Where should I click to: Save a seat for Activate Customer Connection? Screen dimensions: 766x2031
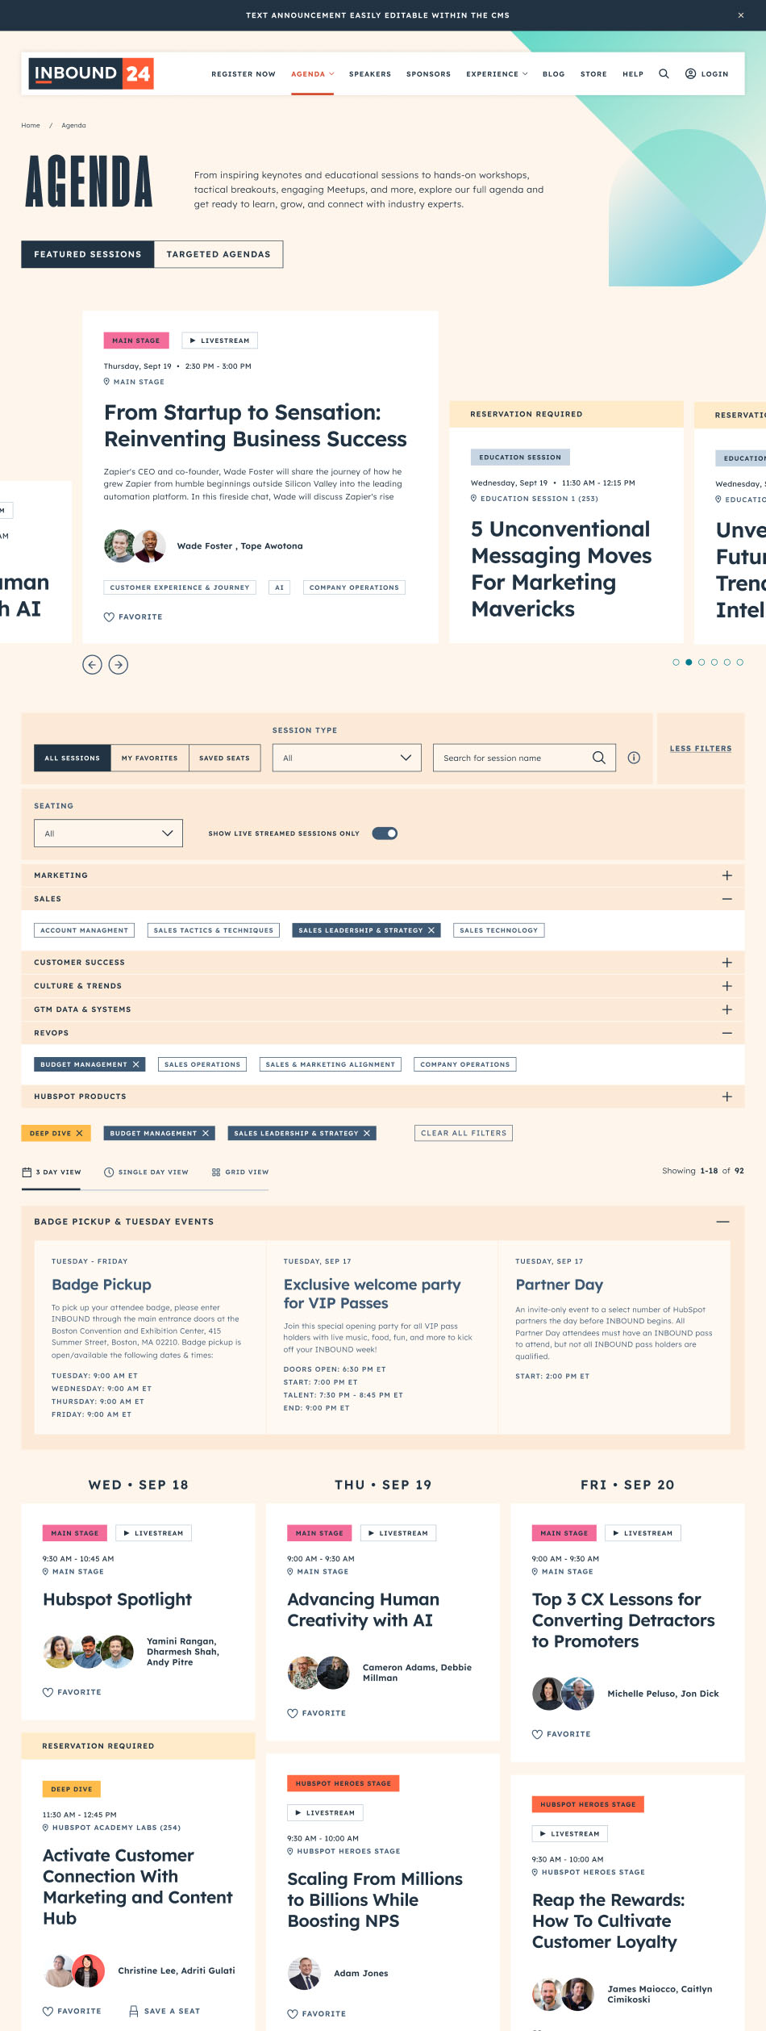pyautogui.click(x=164, y=2011)
